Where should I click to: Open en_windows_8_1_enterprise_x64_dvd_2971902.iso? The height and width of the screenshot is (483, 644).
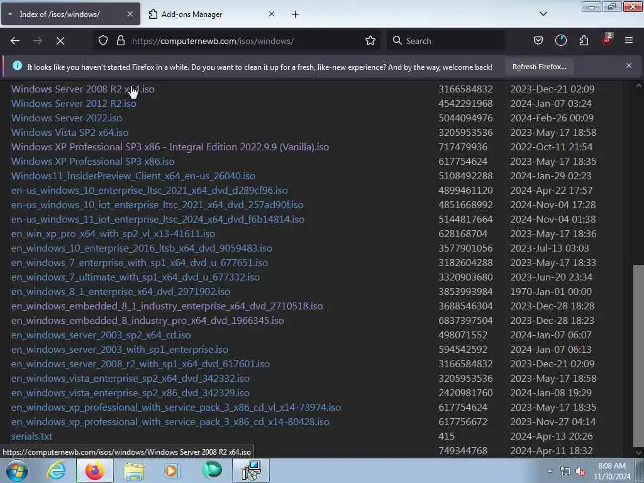(121, 292)
